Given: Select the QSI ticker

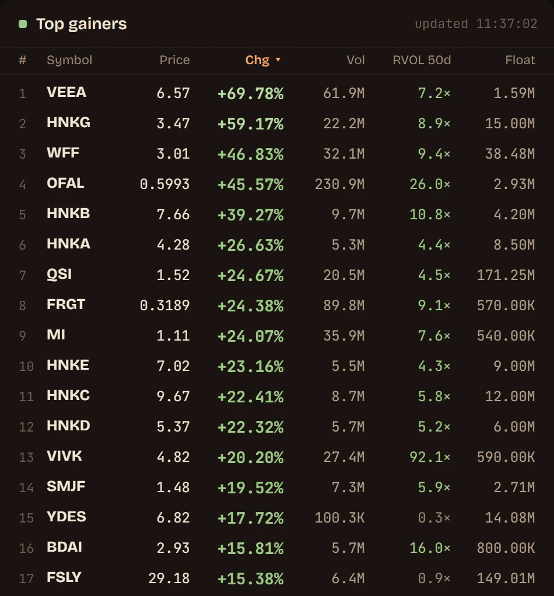Looking at the screenshot, I should 59,275.
